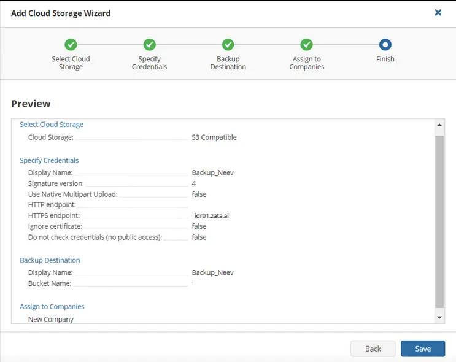Click the 'New Company' entry
The image size is (456, 362).
[x=50, y=319]
